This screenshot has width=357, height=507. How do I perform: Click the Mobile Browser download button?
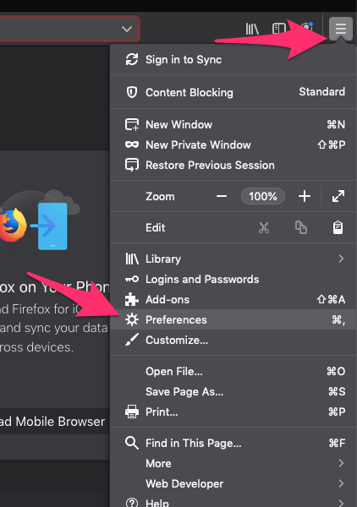pyautogui.click(x=54, y=422)
